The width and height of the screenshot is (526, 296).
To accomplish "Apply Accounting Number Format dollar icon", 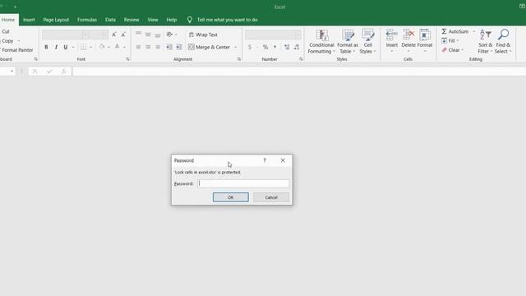I will (x=250, y=47).
